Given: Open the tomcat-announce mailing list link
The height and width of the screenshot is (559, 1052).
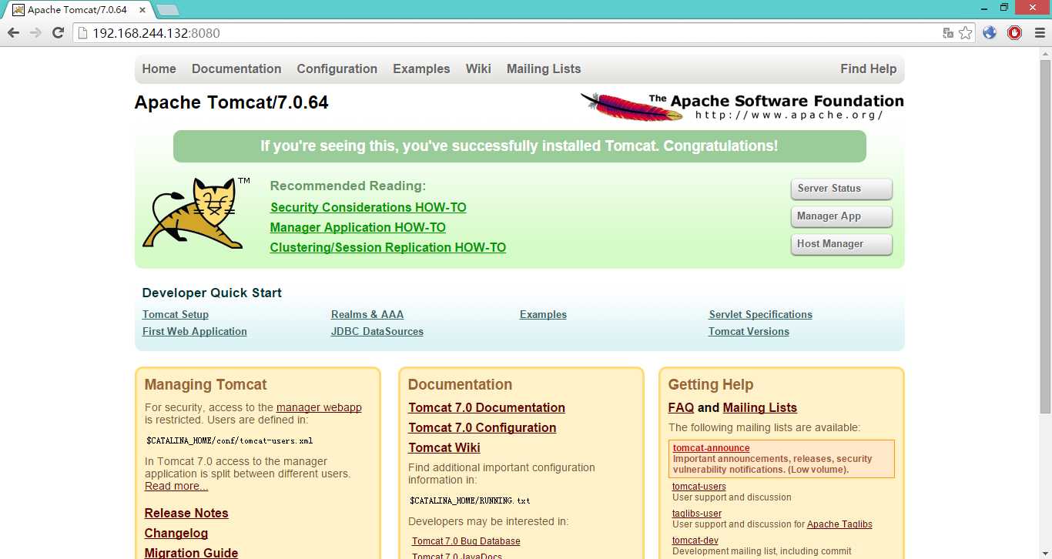Looking at the screenshot, I should (x=711, y=448).
